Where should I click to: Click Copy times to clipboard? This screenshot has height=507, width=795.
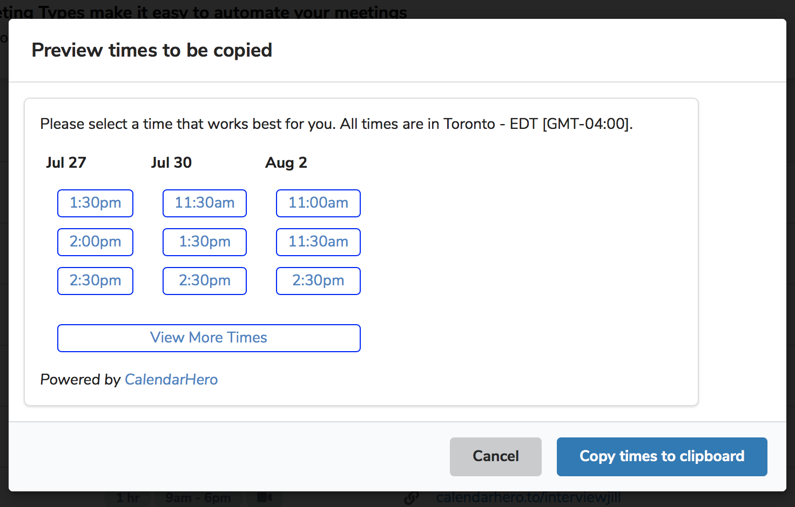662,457
